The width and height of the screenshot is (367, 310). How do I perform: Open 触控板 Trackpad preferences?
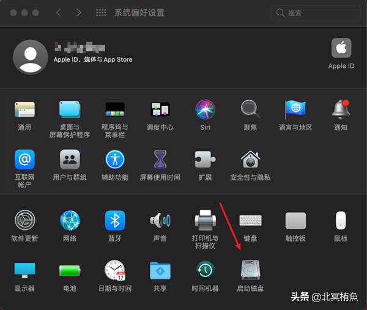click(x=295, y=220)
